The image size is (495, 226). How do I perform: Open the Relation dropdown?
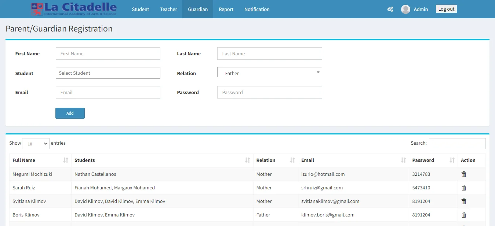(x=269, y=73)
